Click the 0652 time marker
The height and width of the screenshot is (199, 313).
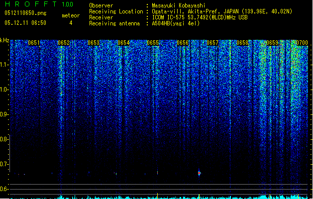pyautogui.click(x=64, y=43)
